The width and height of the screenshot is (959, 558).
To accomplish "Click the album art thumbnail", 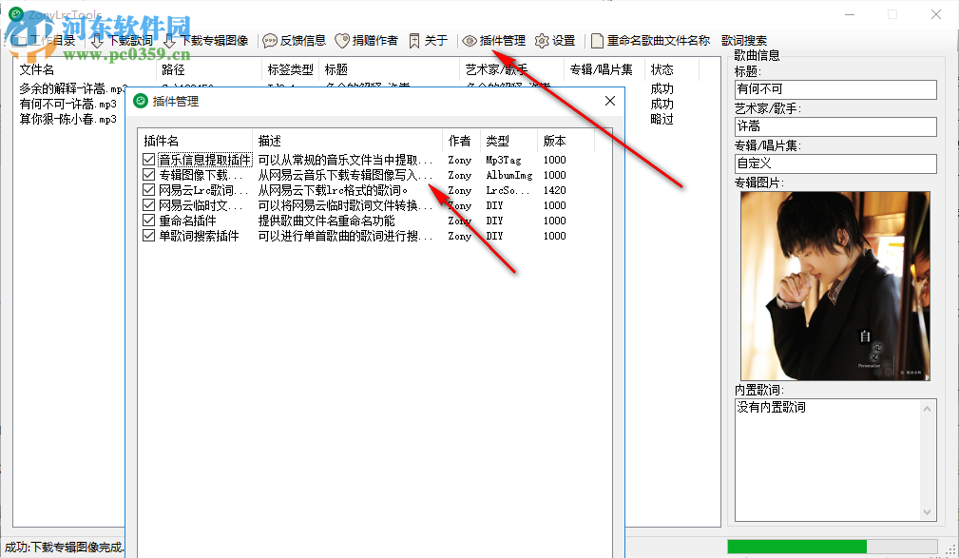I will click(834, 283).
